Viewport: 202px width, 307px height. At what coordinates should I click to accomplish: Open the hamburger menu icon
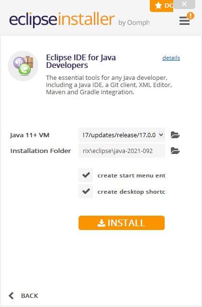[184, 21]
